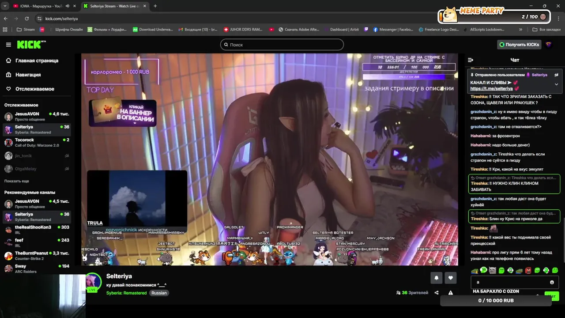
Task: Open site information icon in address bar
Action: [39, 19]
